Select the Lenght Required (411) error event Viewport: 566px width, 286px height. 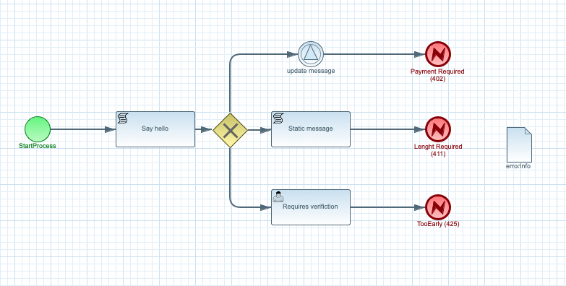(x=438, y=129)
